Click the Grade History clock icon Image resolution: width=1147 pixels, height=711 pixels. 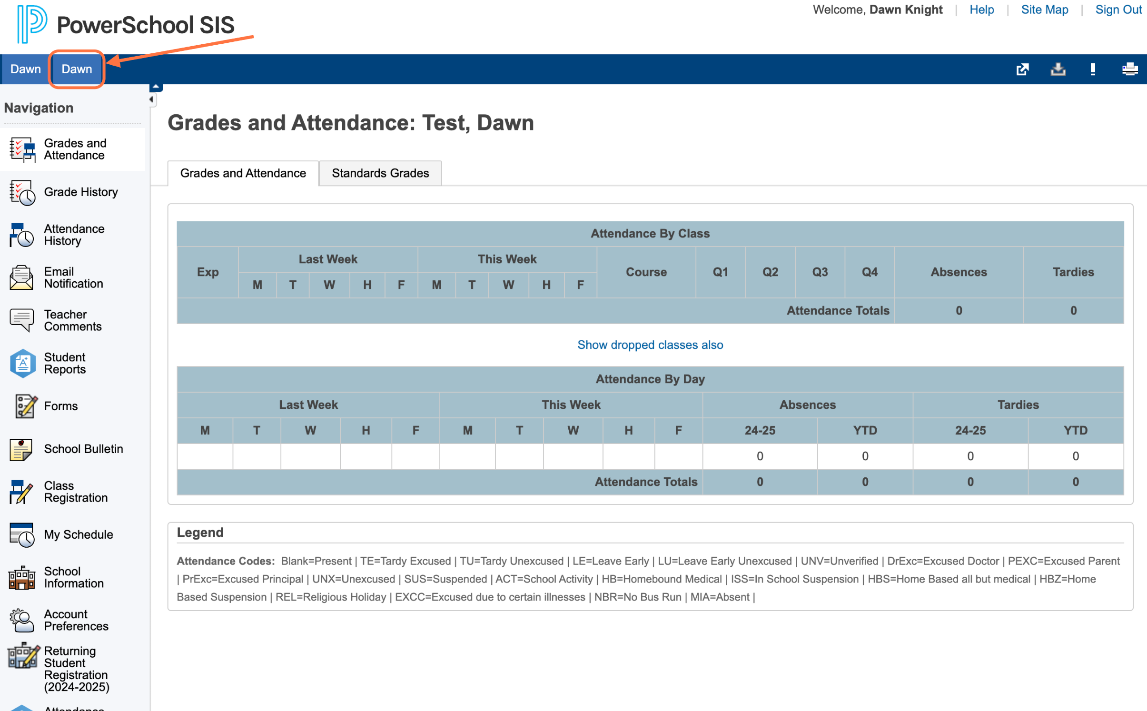tap(22, 192)
